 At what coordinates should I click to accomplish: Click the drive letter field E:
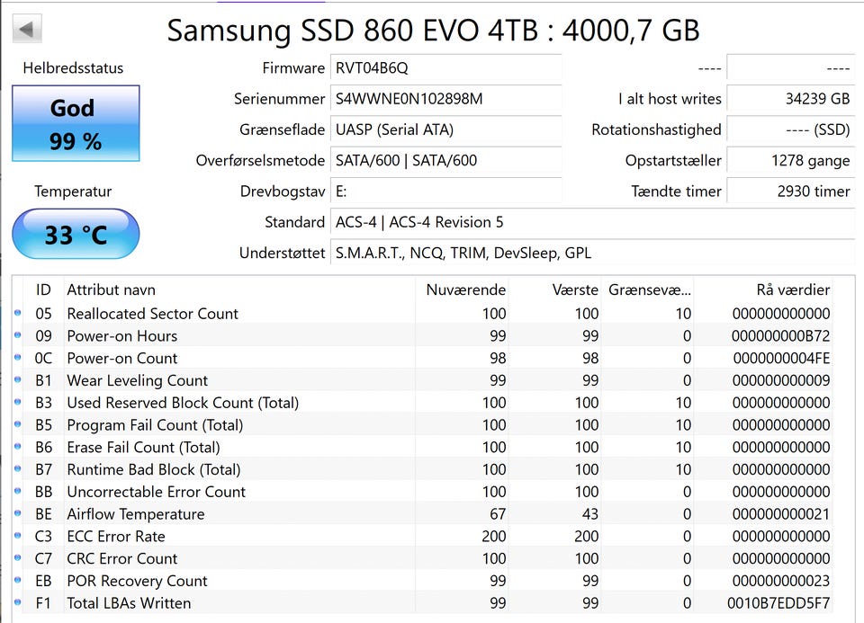pos(445,191)
